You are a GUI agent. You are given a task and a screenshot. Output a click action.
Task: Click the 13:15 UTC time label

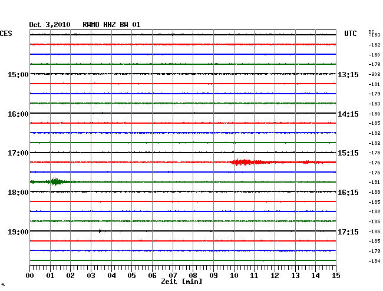[x=348, y=74]
